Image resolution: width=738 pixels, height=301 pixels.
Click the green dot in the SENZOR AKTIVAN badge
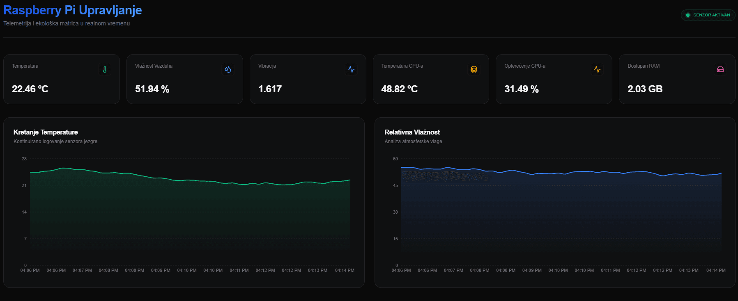(x=688, y=15)
